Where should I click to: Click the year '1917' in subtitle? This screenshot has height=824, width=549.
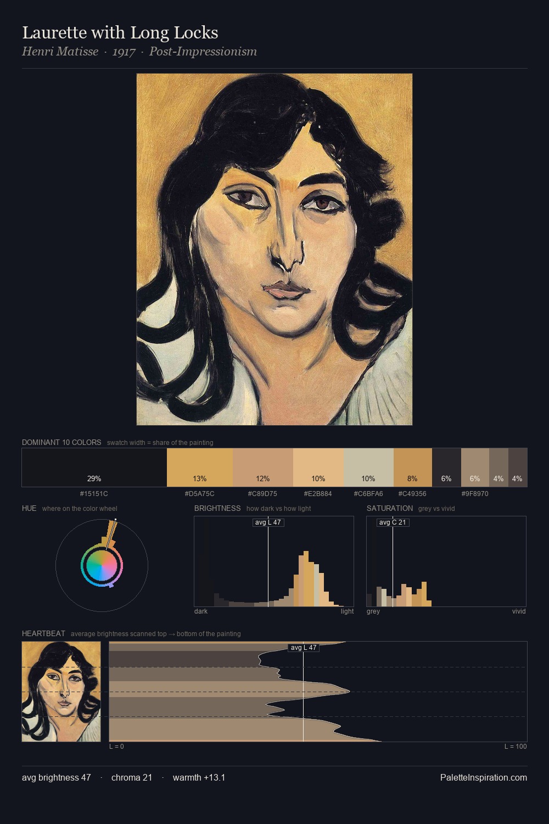point(124,52)
